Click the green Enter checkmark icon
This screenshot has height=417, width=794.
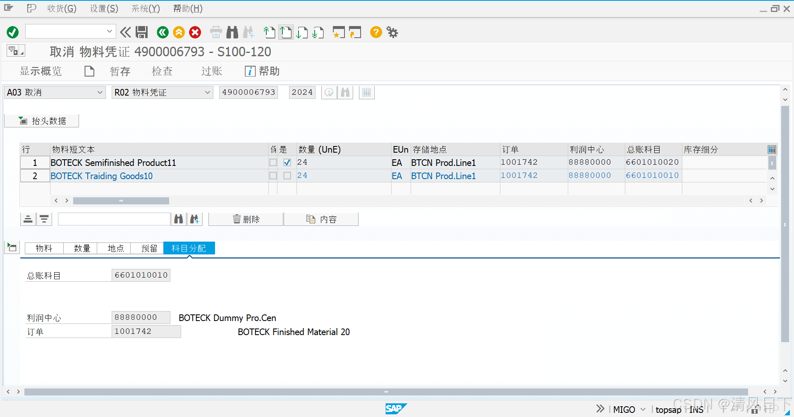(13, 32)
